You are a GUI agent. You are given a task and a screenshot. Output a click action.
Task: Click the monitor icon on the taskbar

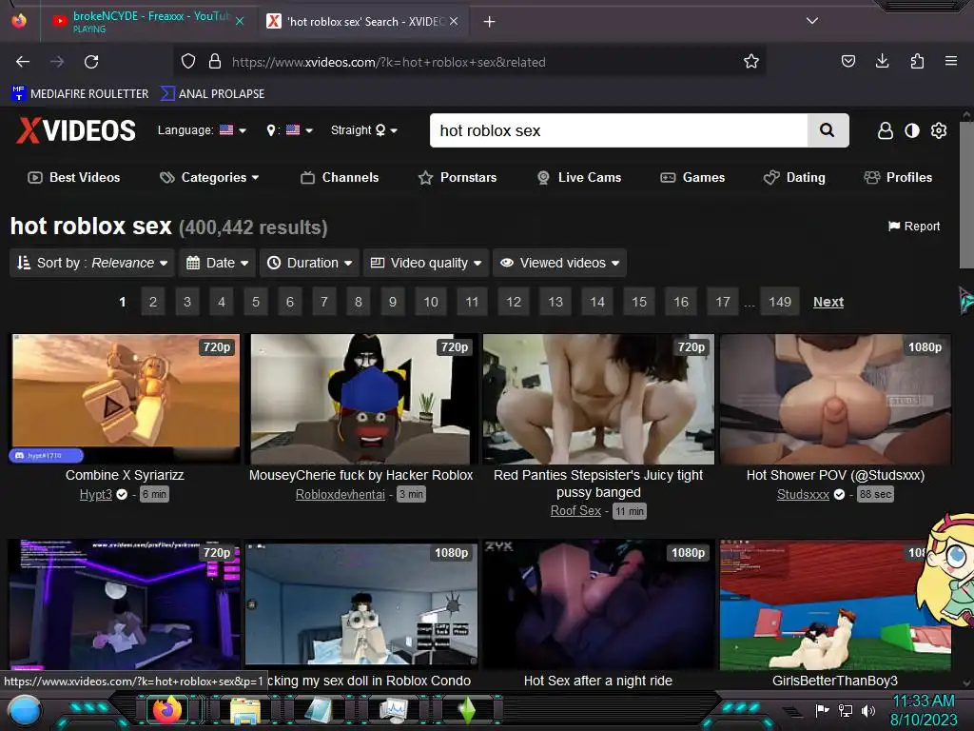click(393, 711)
